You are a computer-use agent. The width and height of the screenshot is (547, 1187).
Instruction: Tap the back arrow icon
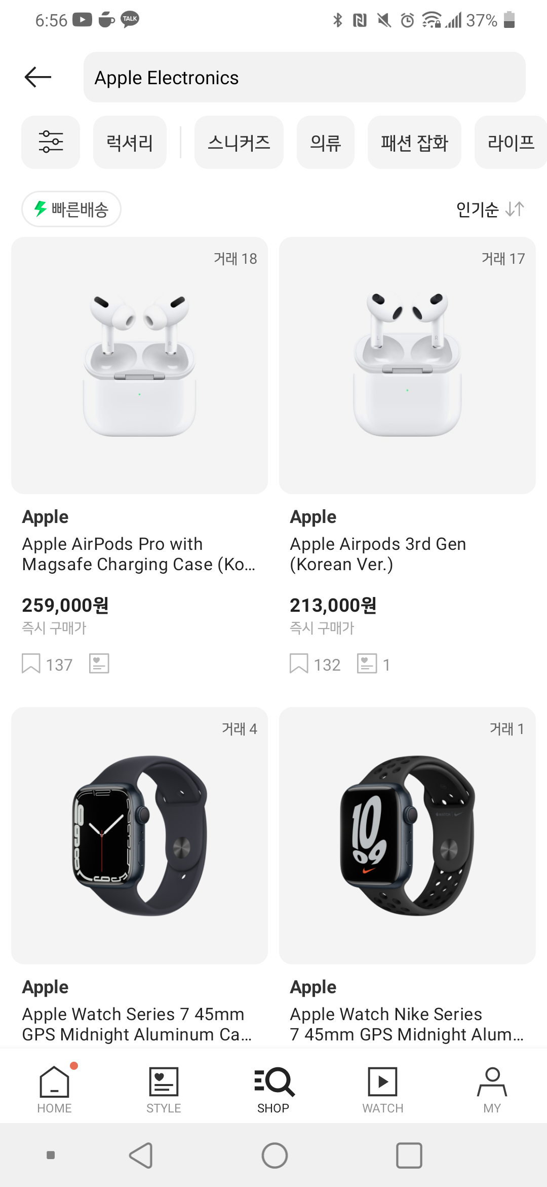[x=38, y=77]
